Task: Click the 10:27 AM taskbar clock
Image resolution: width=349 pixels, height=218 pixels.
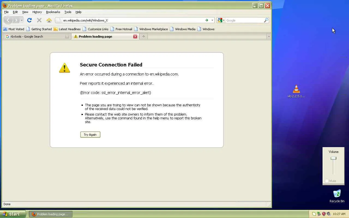Action: click(339, 214)
